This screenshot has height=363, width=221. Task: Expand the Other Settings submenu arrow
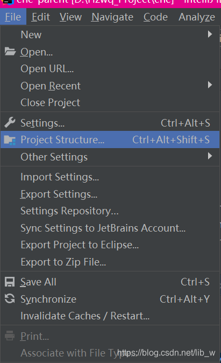pos(210,156)
